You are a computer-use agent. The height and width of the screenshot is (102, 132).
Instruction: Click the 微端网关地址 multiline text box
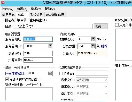point(29,94)
